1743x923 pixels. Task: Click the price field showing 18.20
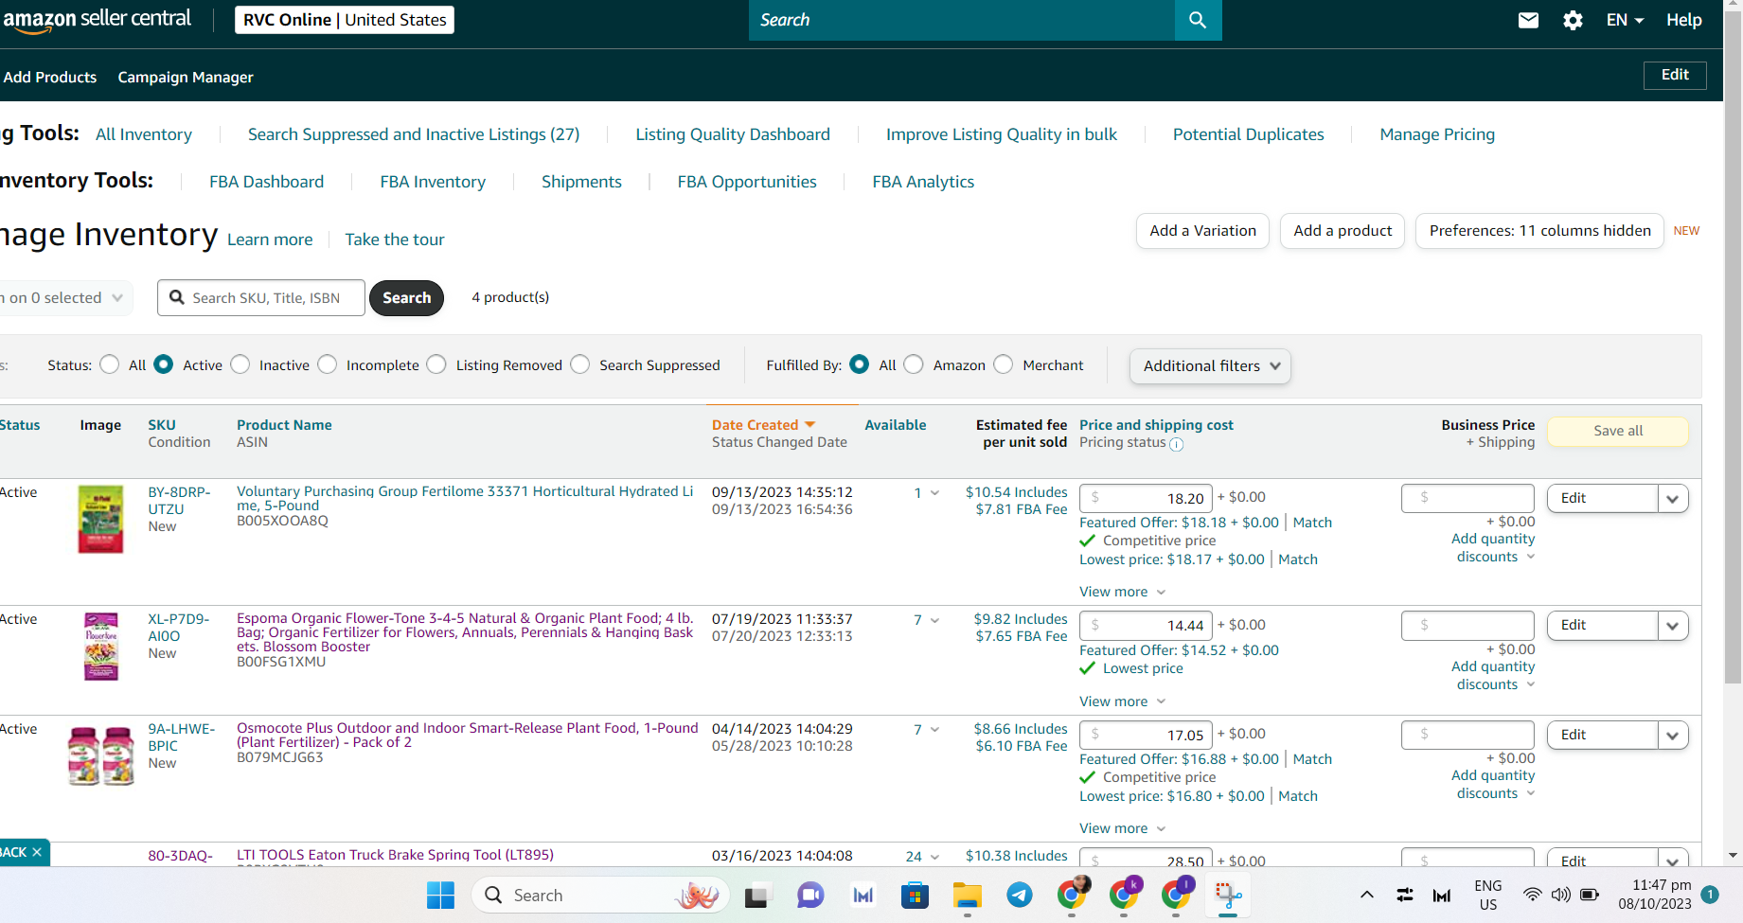click(1146, 499)
